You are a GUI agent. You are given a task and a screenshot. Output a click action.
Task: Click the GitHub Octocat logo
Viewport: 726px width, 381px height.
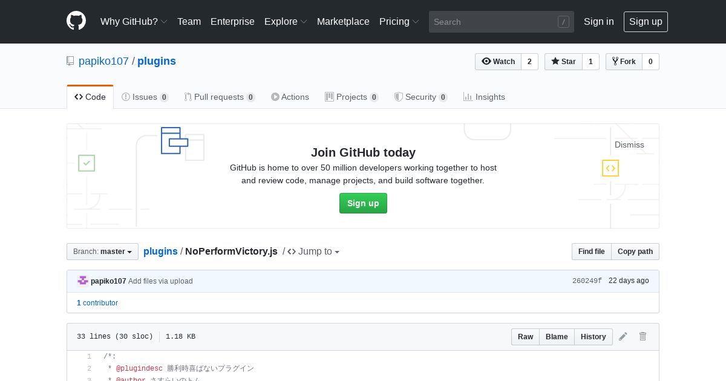(76, 21)
